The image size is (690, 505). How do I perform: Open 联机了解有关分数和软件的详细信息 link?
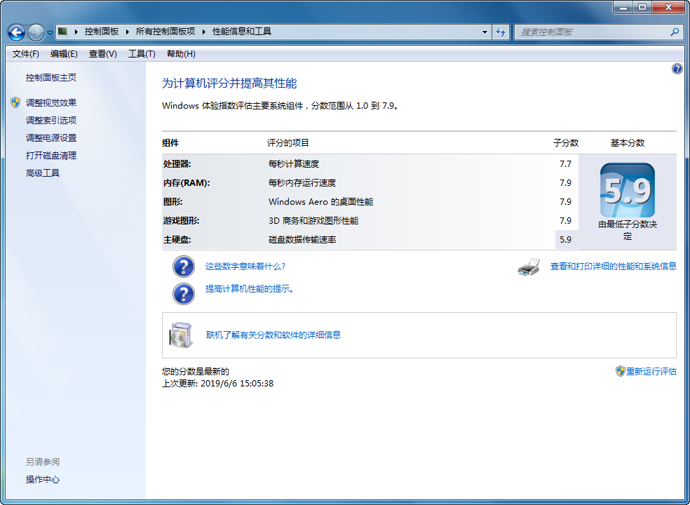(x=273, y=335)
